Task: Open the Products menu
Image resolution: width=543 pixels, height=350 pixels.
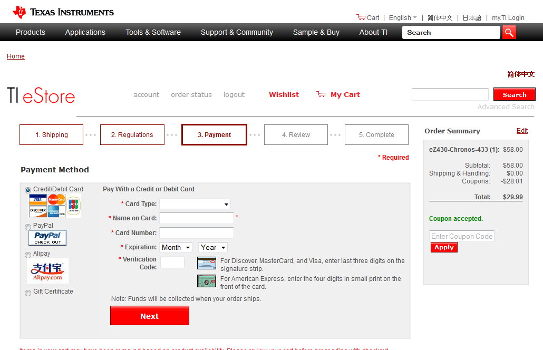Action: (31, 32)
